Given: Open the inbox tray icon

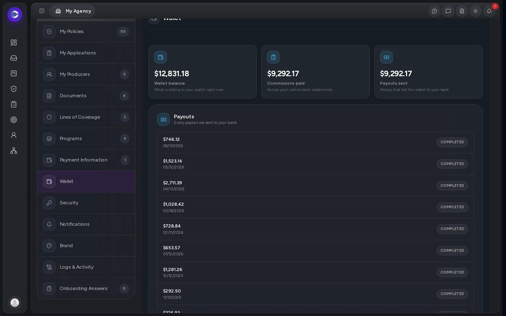Looking at the screenshot, I should pyautogui.click(x=14, y=58).
